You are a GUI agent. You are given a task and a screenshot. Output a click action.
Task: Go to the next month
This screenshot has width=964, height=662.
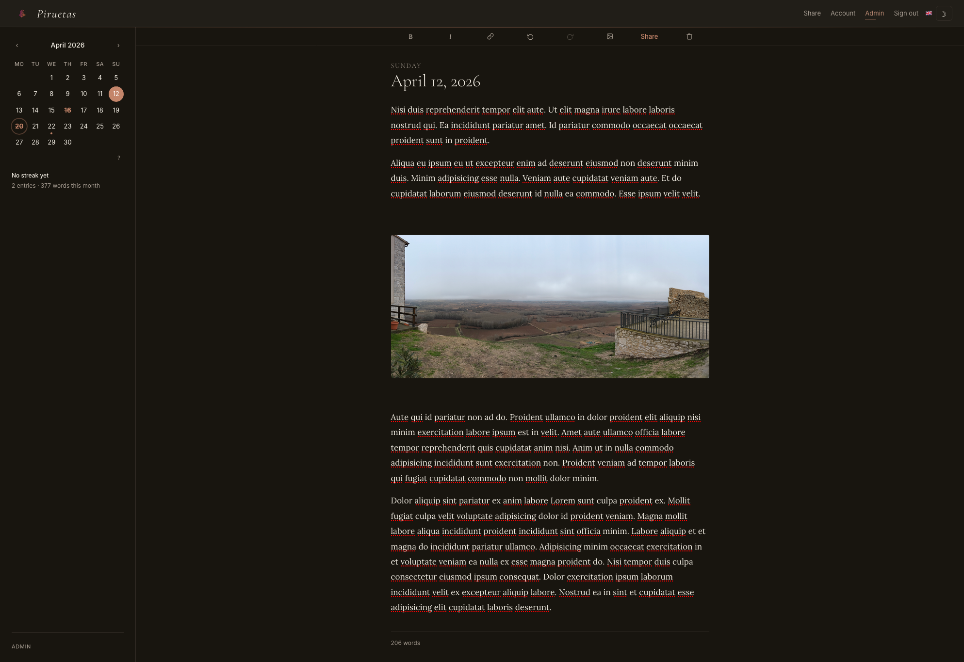pyautogui.click(x=118, y=45)
